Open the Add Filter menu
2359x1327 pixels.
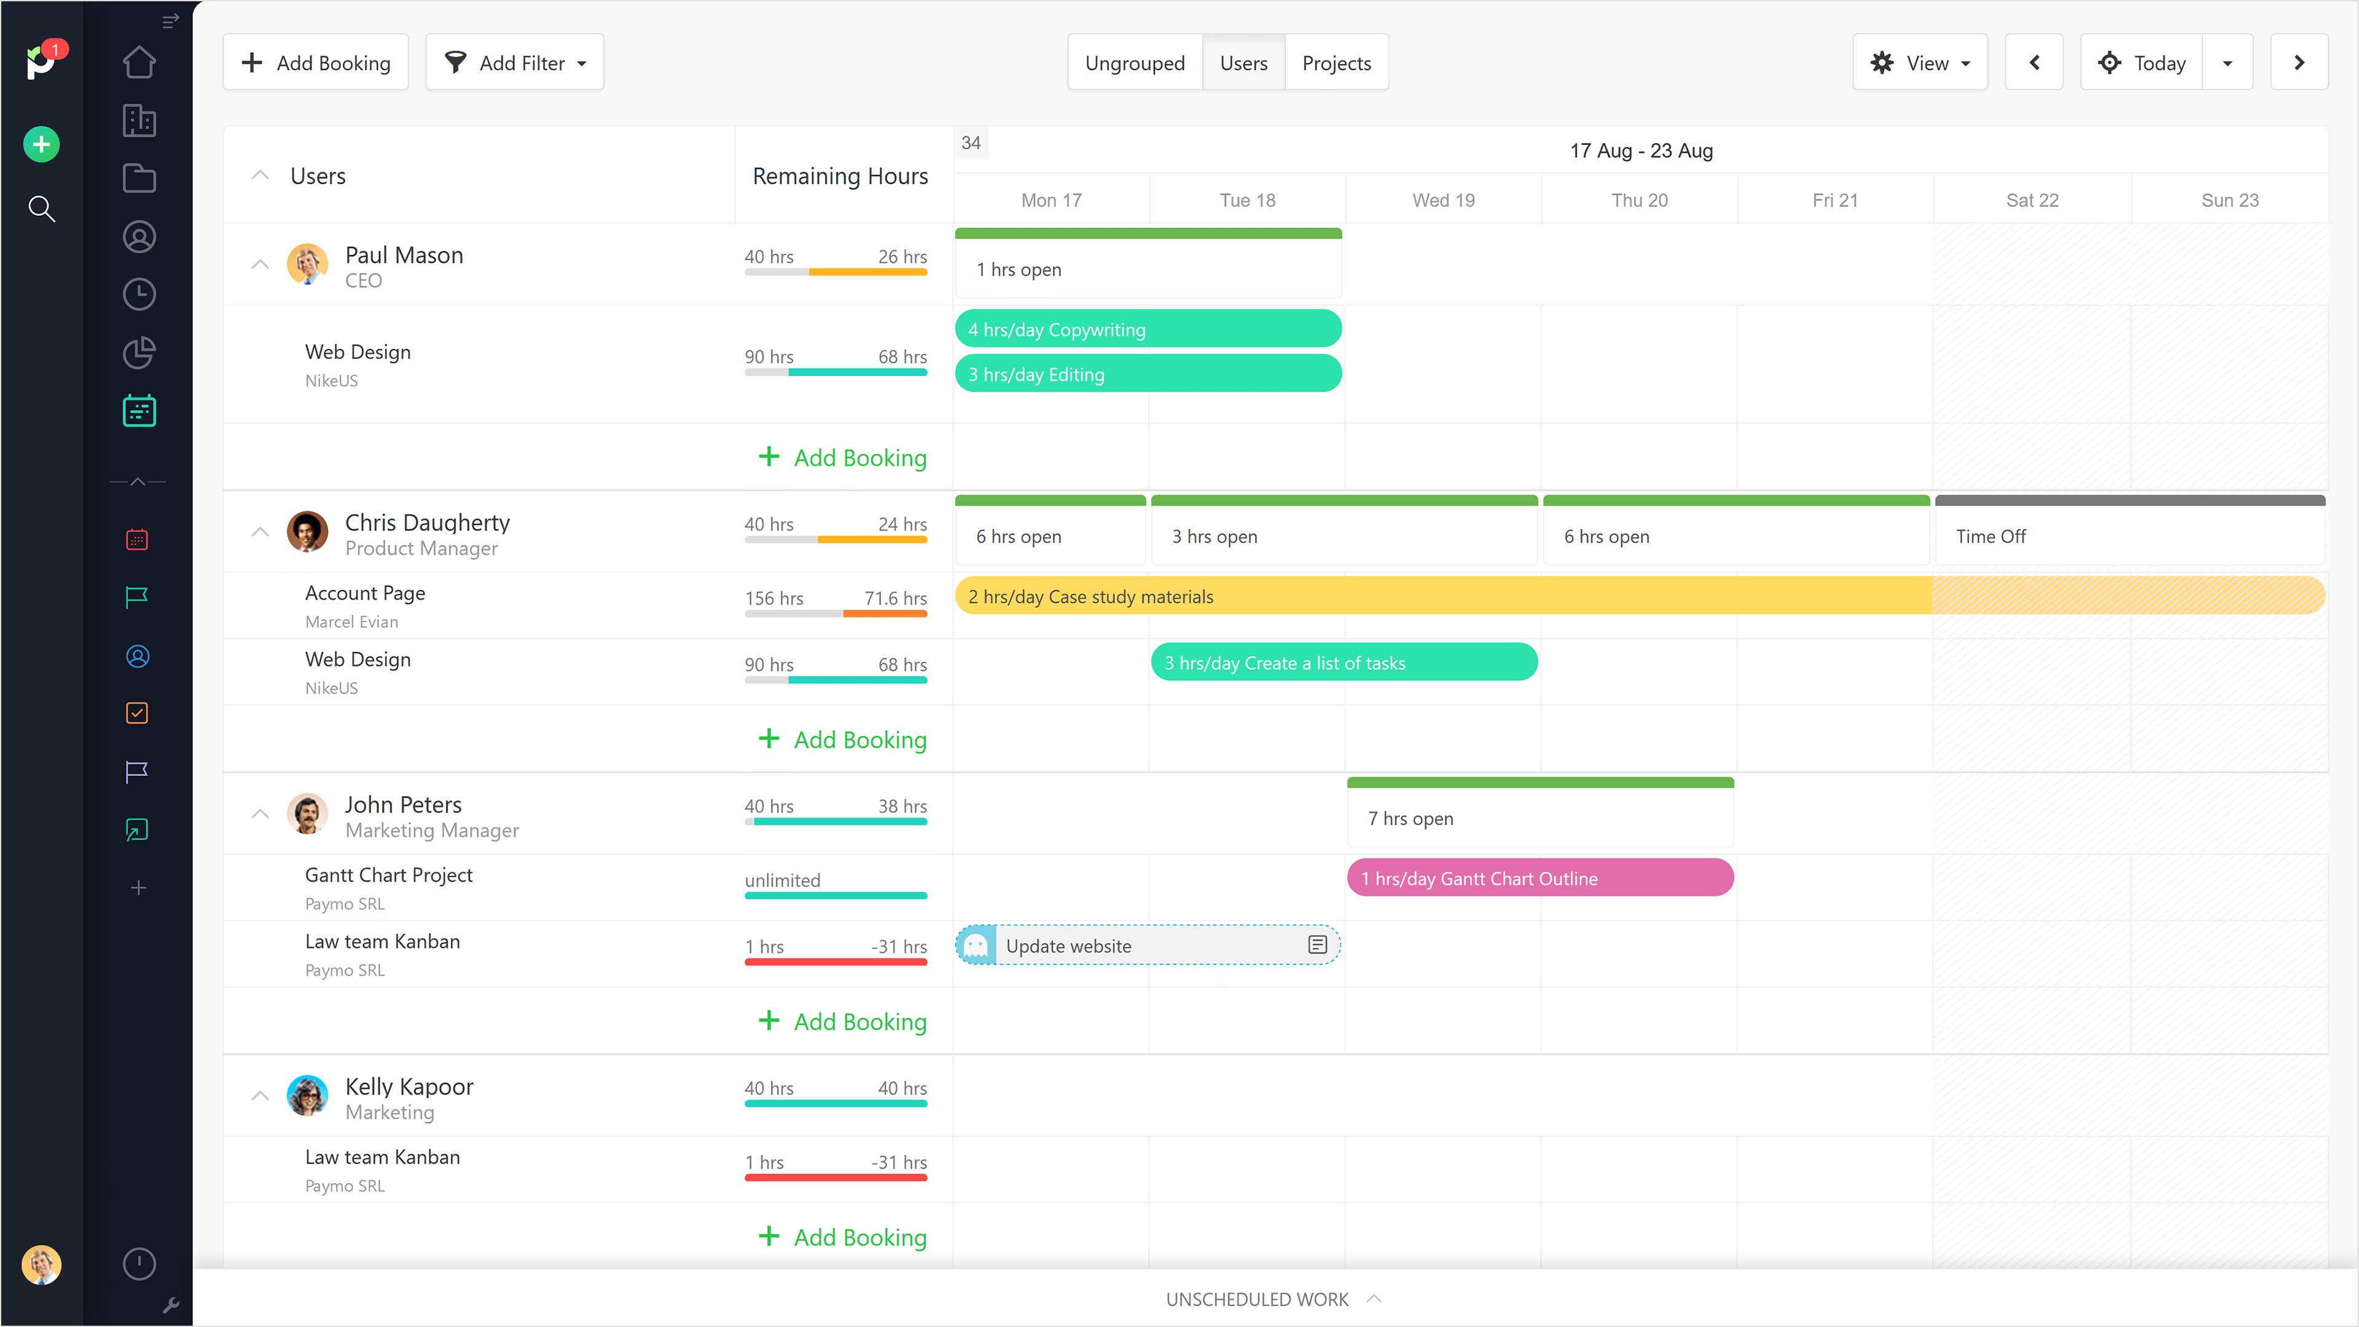[514, 62]
